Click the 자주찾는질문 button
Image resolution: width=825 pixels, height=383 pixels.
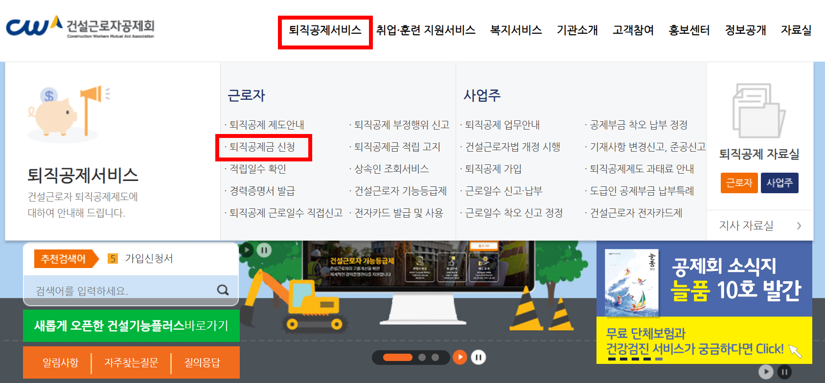pos(131,362)
